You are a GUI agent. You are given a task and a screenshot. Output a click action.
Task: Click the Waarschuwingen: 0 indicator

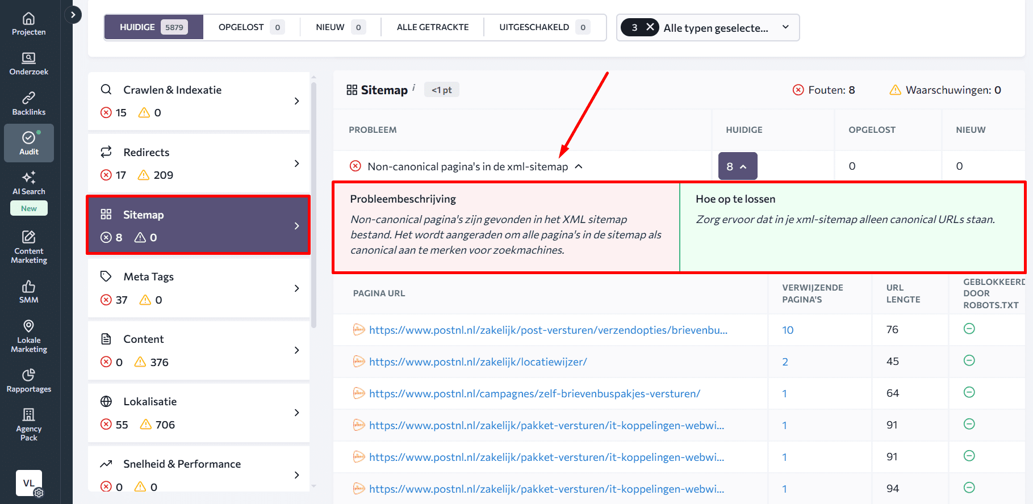click(x=946, y=90)
